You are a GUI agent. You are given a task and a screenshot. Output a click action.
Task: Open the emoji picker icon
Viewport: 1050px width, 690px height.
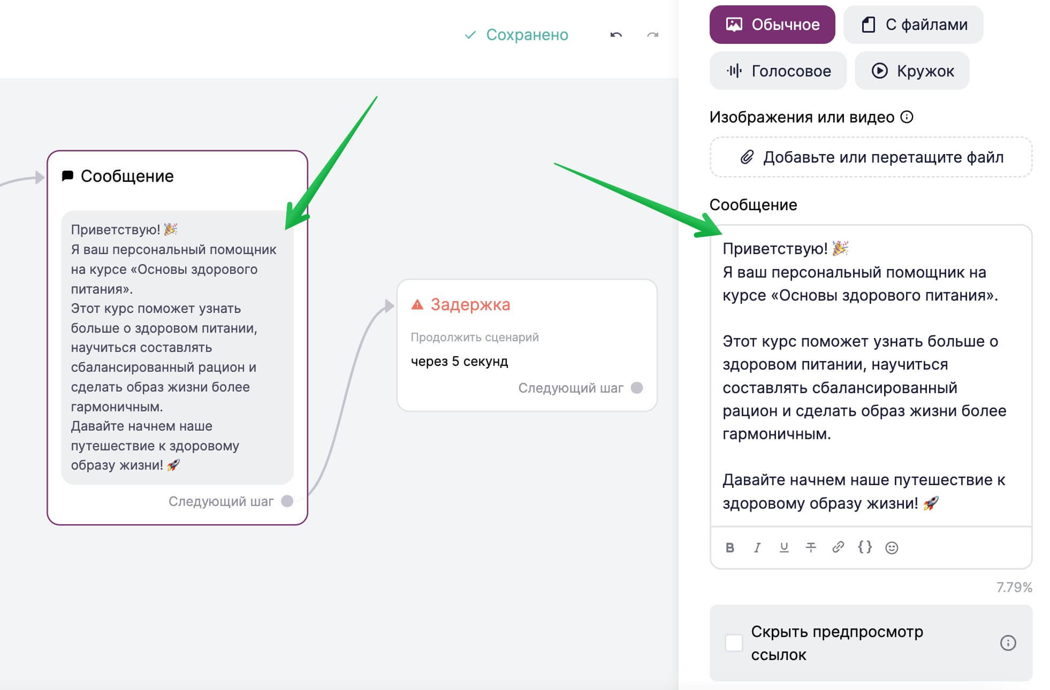click(x=892, y=547)
